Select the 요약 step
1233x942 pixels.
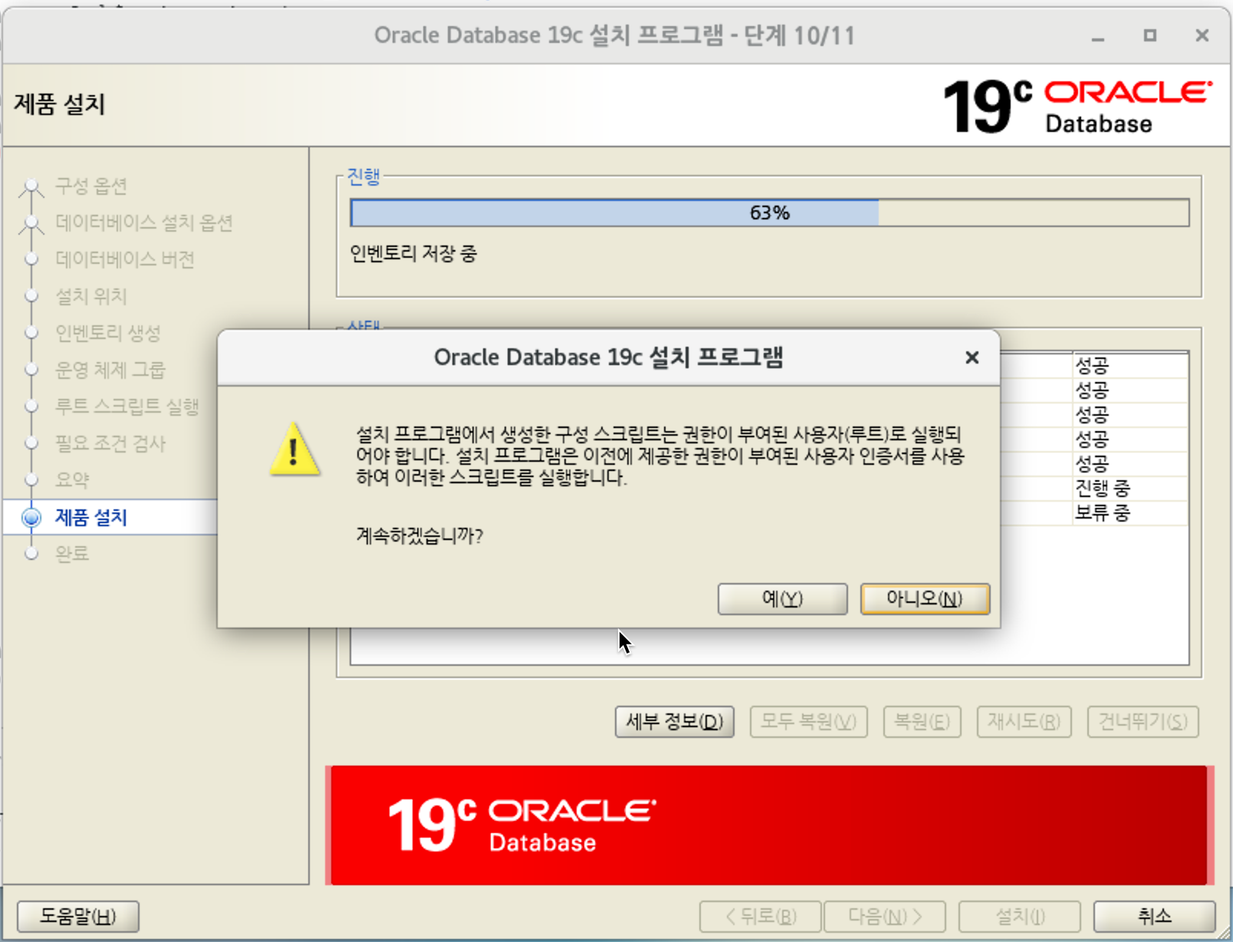[x=72, y=480]
